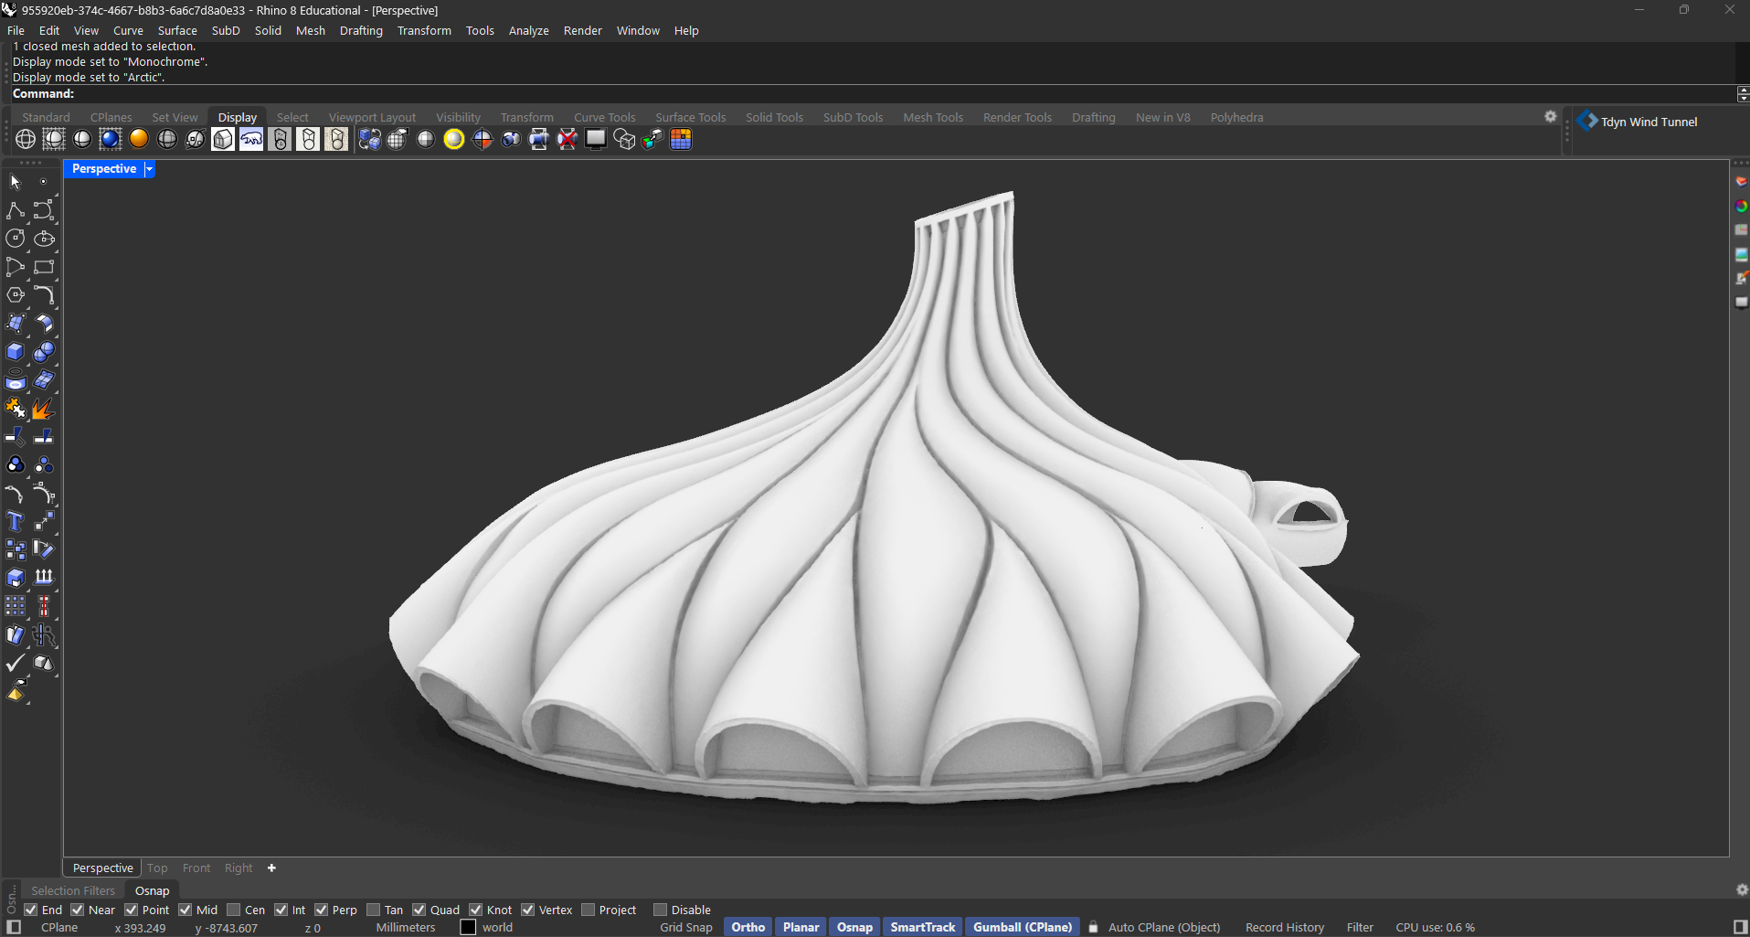Expand the toolbar options gear menu

[1550, 117]
